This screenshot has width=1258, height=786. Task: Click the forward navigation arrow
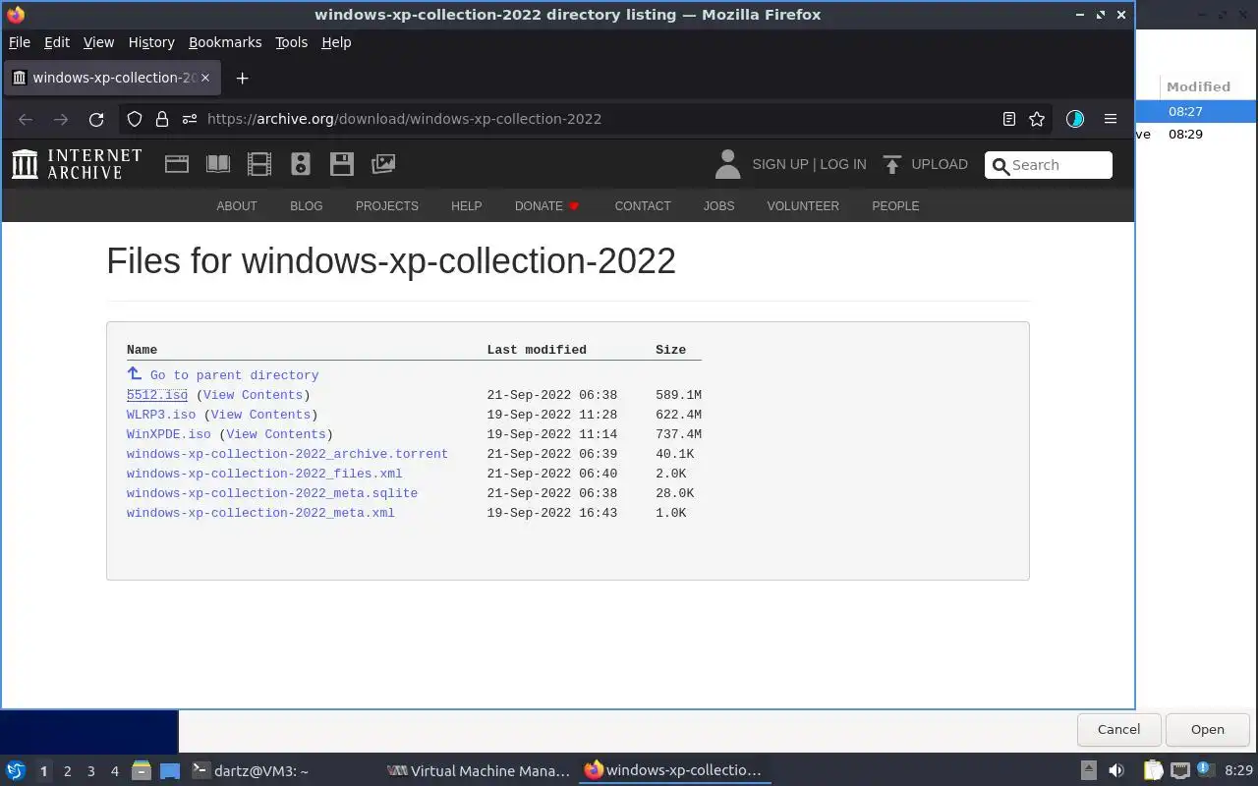click(x=61, y=119)
